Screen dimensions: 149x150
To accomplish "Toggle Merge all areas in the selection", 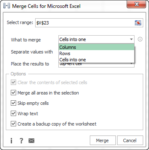I will (13, 93).
